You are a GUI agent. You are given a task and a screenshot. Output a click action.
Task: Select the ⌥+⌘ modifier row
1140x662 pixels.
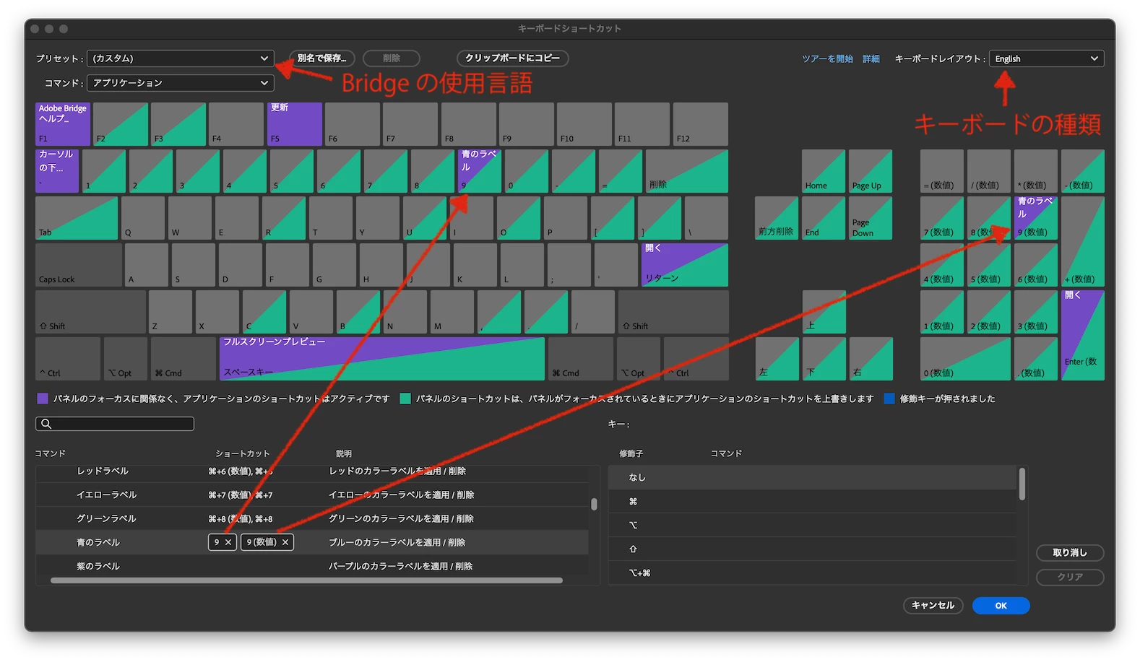812,573
